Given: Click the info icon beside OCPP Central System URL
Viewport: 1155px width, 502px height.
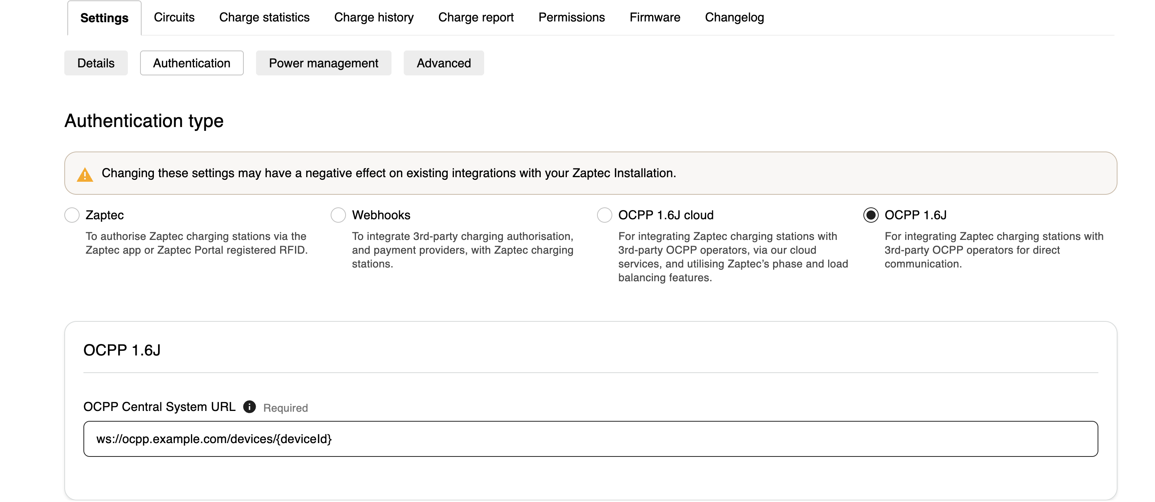Looking at the screenshot, I should [x=250, y=407].
